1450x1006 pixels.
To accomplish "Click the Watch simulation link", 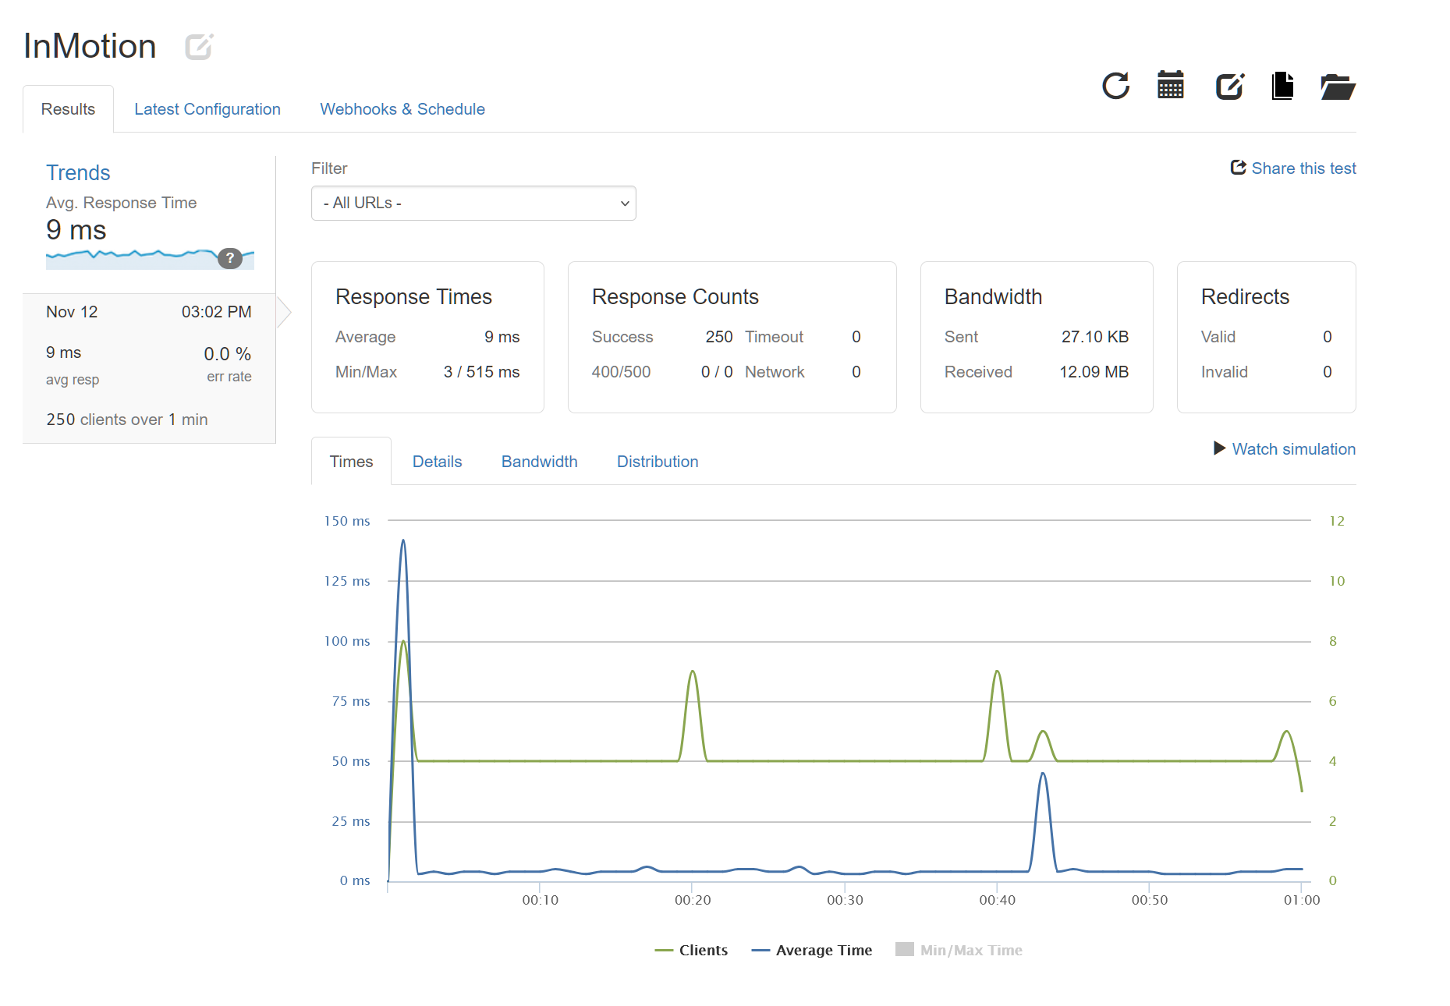I will [x=1293, y=449].
